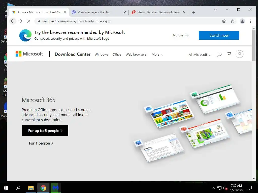This screenshot has height=193, width=258.
Task: Share this page icon in address bar
Action: [224, 21]
